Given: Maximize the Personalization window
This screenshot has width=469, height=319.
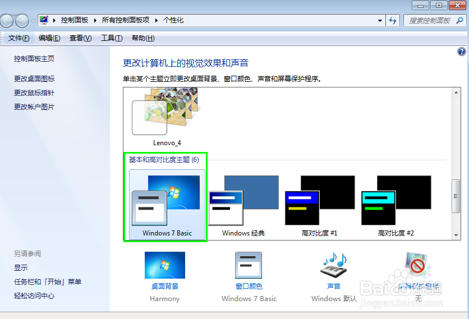Looking at the screenshot, I should [439, 6].
